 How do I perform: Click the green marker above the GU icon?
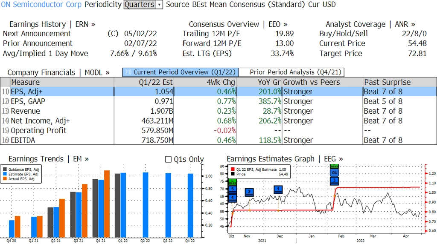[335, 166]
